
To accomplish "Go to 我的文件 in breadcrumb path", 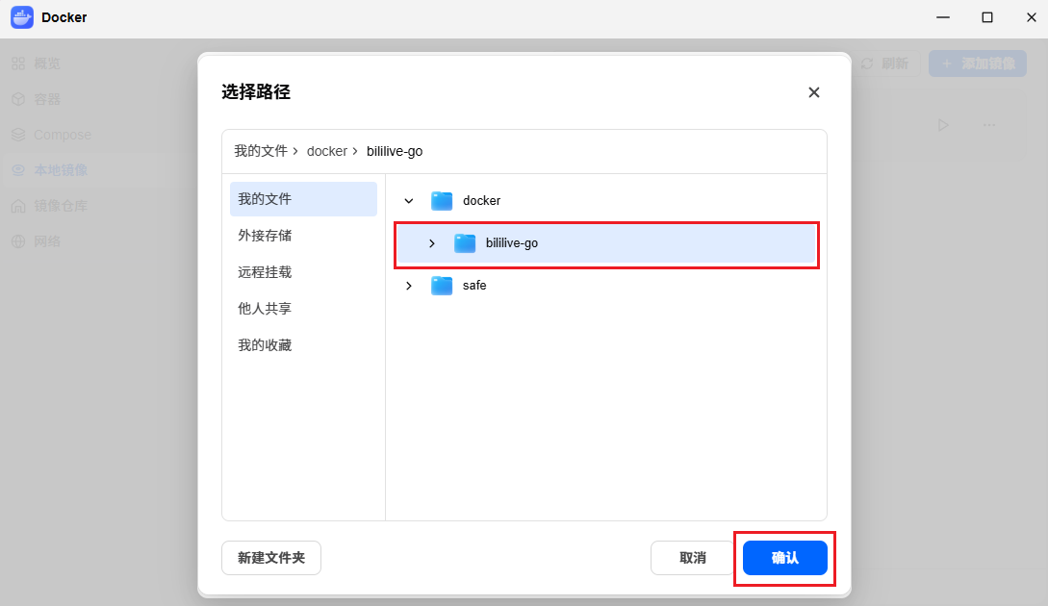I will pos(261,151).
